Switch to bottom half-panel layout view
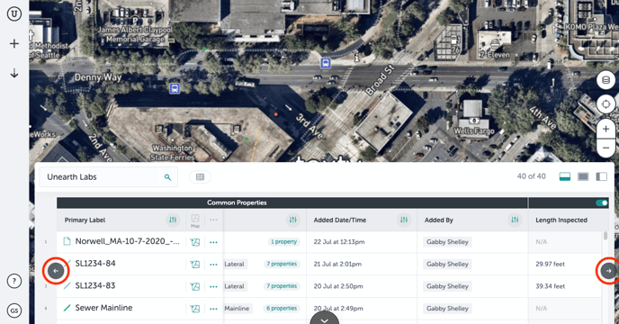The image size is (619, 324). tap(565, 176)
